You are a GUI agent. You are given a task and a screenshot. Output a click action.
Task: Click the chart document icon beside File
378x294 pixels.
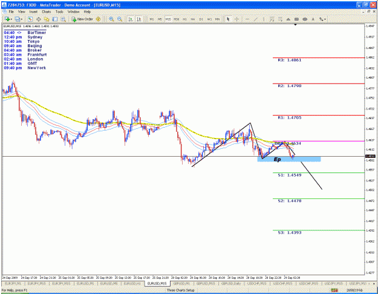(5, 11)
